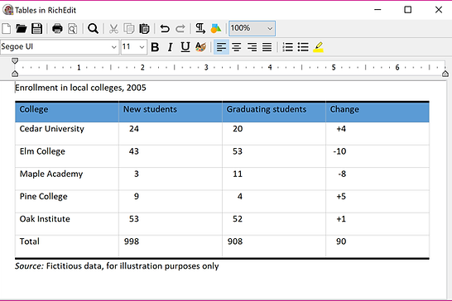This screenshot has height=301, width=452.
Task: Click the 'Cedar University' cell
Action: click(x=67, y=133)
